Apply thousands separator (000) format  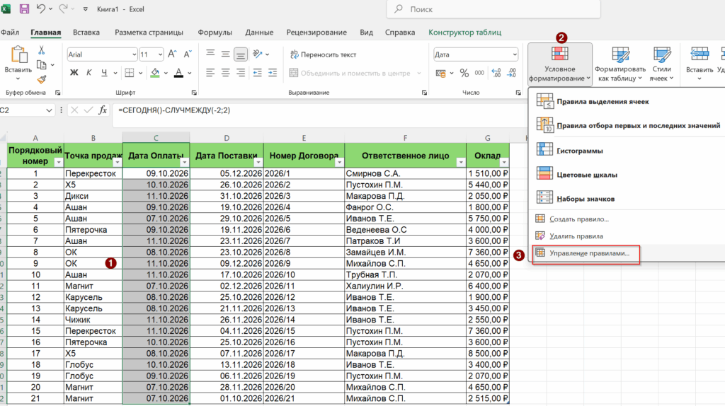pyautogui.click(x=479, y=73)
